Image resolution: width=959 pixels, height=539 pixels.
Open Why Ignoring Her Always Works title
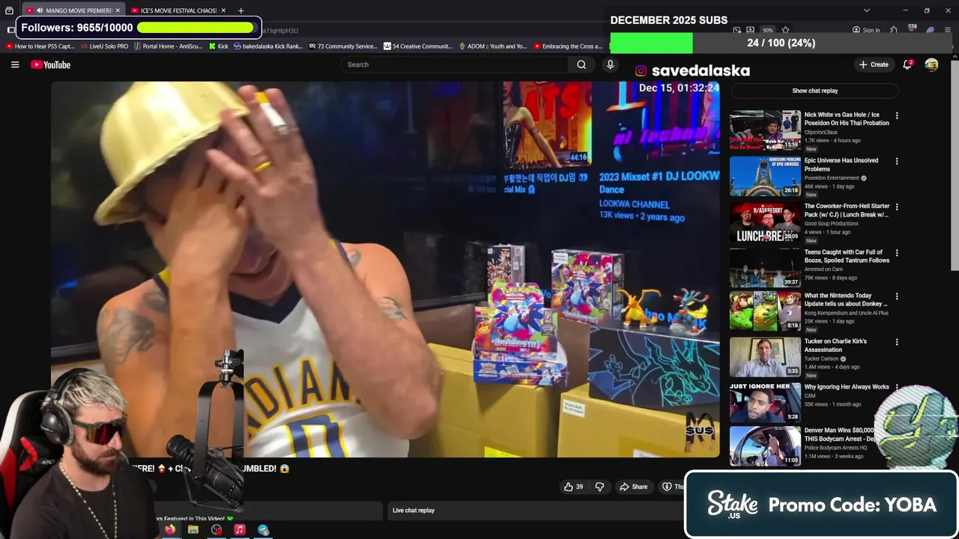point(847,387)
